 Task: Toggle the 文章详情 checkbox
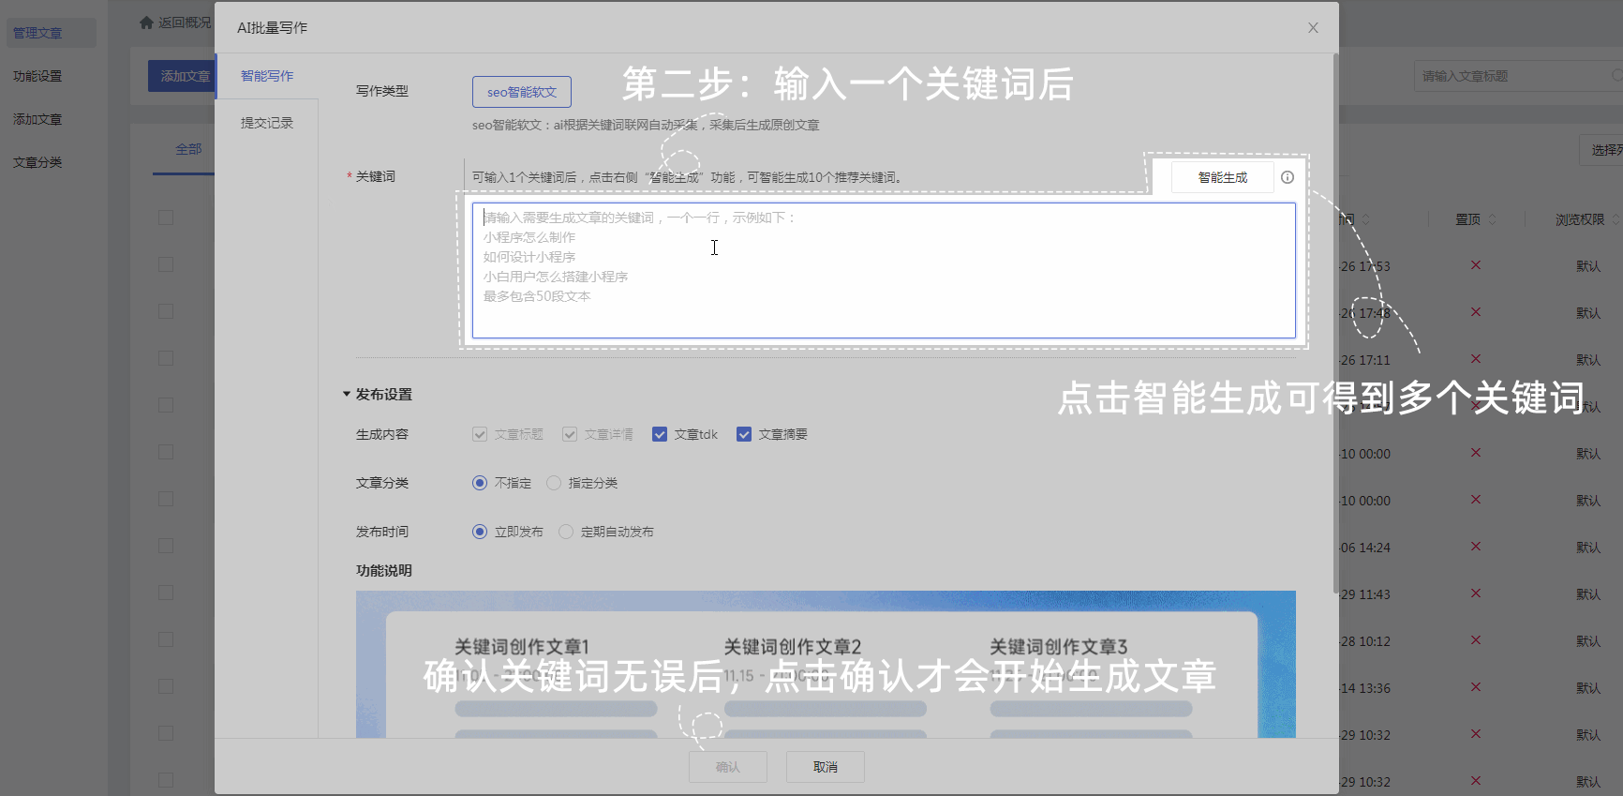point(570,434)
